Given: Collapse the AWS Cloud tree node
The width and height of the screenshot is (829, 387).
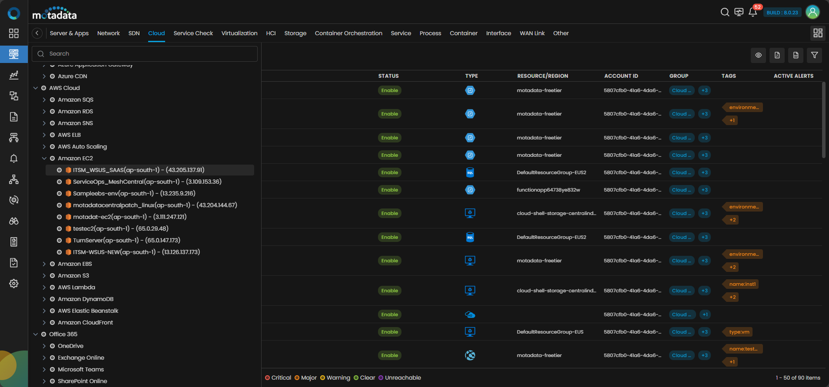Looking at the screenshot, I should [x=36, y=88].
